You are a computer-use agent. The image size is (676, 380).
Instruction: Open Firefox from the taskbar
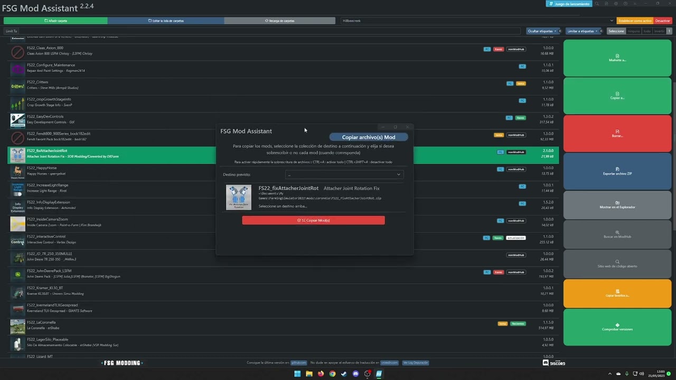[321, 374]
